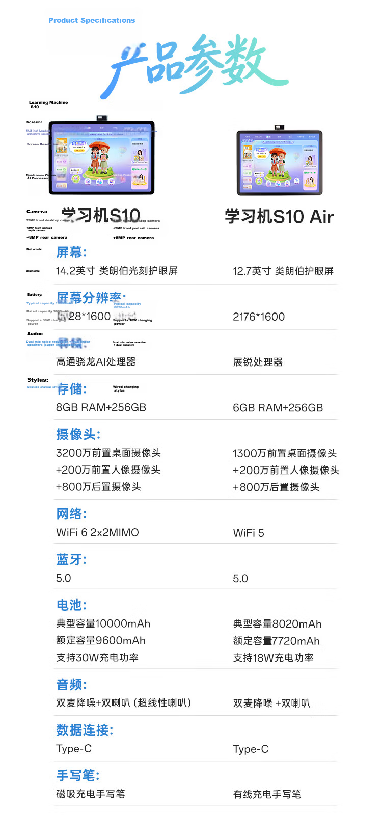Select '典型容量8020mAh' text
This screenshot has width=382, height=834.
pos(278,624)
